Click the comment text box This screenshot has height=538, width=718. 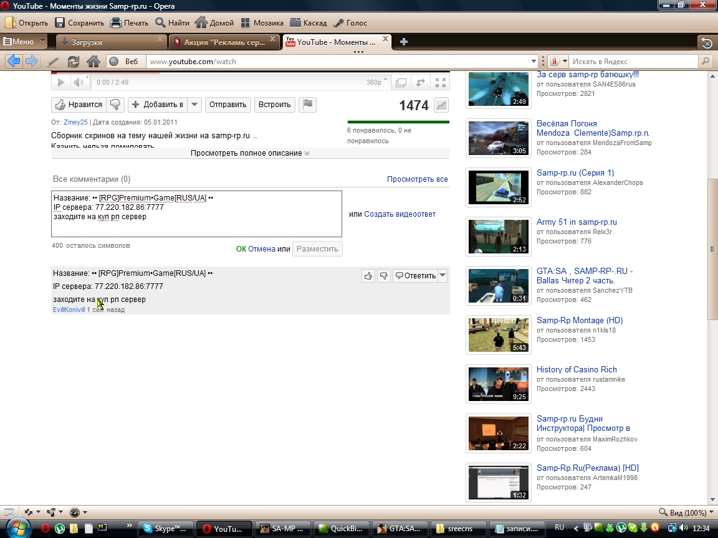[x=196, y=214]
